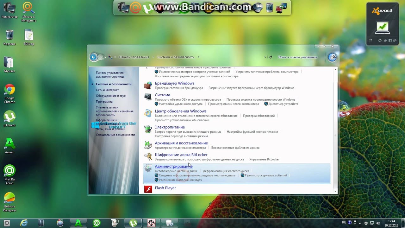This screenshot has height=228, width=405.
Task: Click Проверка обновлений link
Action: point(259,116)
